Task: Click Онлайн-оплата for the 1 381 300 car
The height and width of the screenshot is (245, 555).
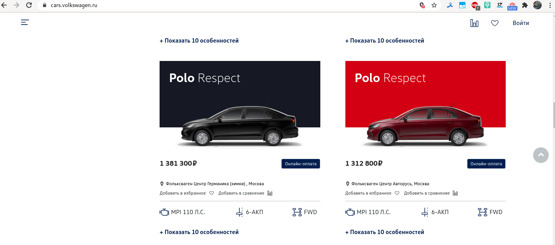Action: click(301, 164)
